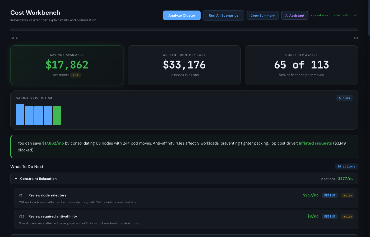Click the LOW confidence badge
Screen dimensions: 370x237
click(x=76, y=75)
